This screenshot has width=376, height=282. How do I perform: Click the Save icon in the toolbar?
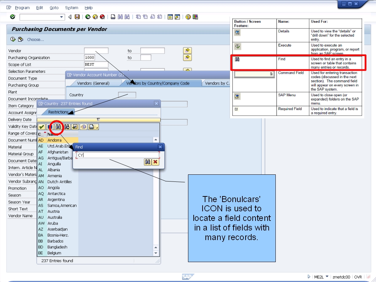click(77, 17)
